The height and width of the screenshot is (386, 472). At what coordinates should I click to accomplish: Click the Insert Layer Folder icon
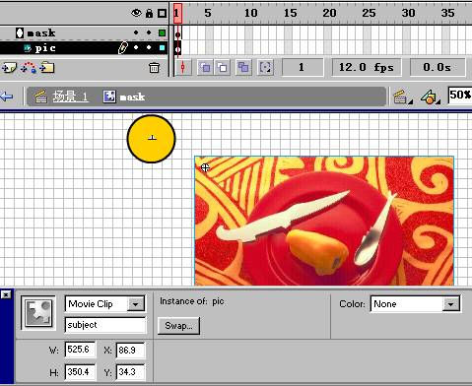47,68
